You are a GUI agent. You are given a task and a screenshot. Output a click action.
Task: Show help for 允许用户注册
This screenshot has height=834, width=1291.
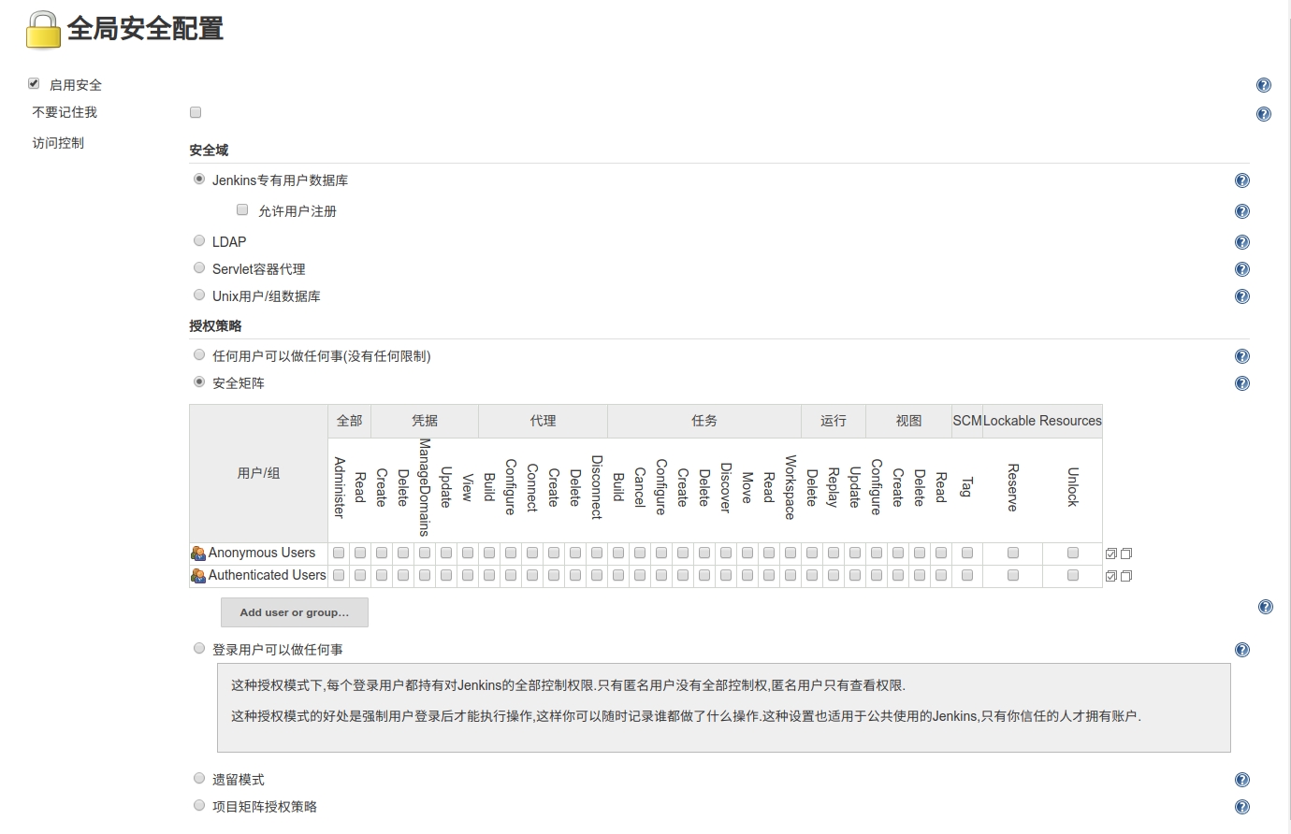click(1242, 211)
